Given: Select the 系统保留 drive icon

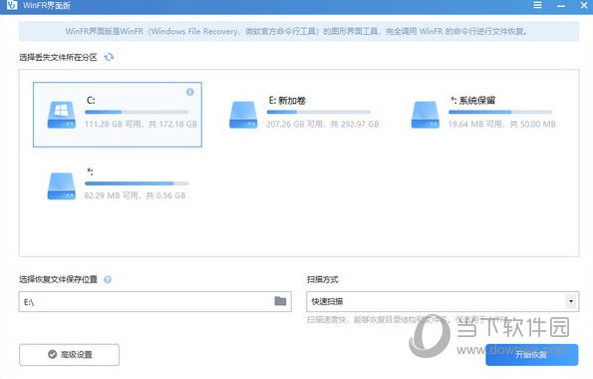Looking at the screenshot, I should [x=426, y=115].
